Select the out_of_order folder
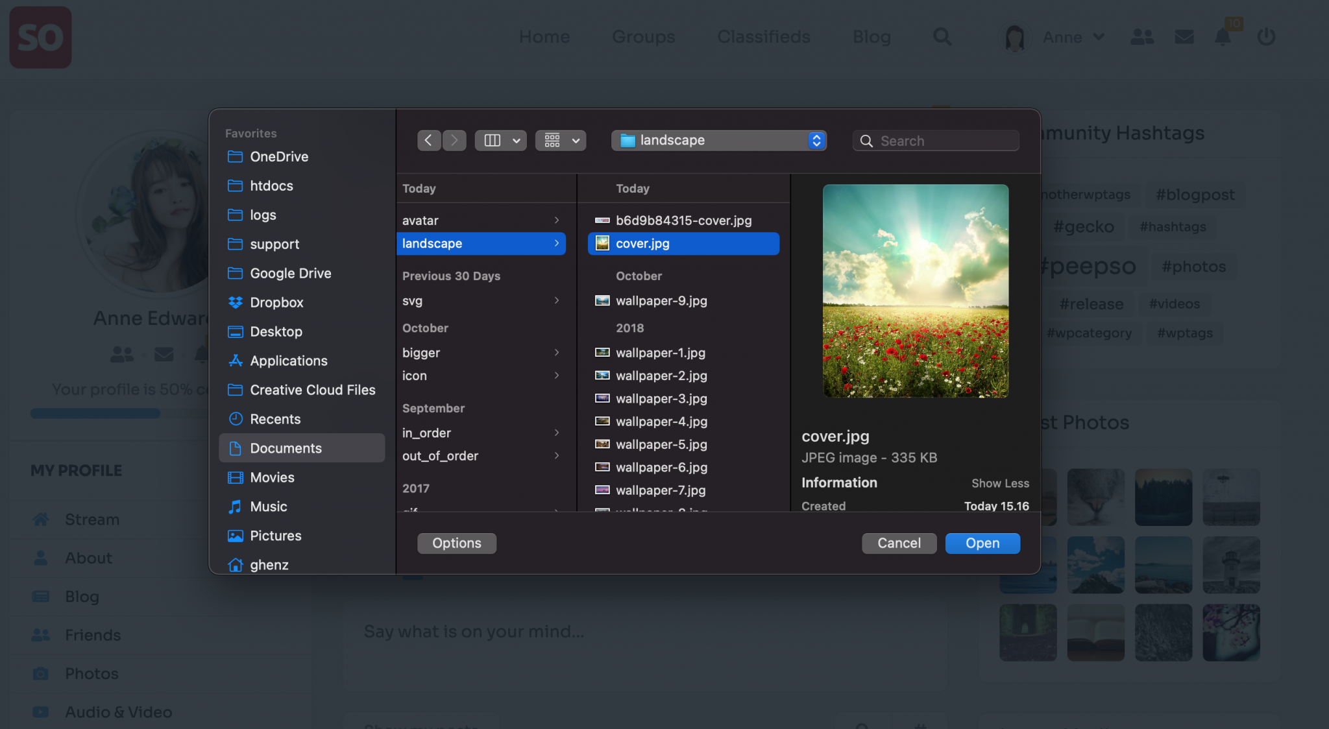1329x729 pixels. coord(480,456)
